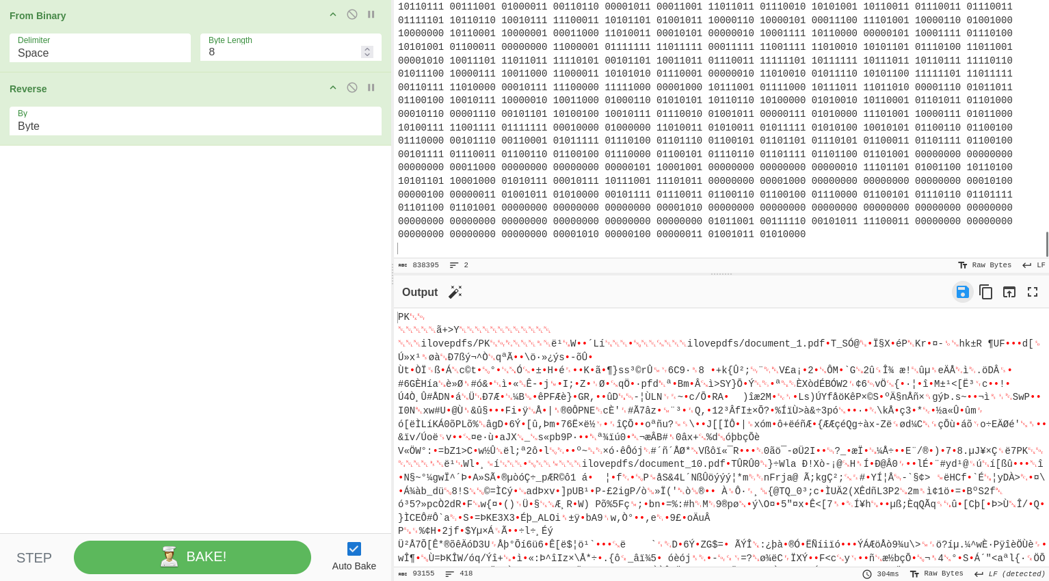Click the output processing time clock icon
Screen dimensions: 1049x581
pos(867,574)
